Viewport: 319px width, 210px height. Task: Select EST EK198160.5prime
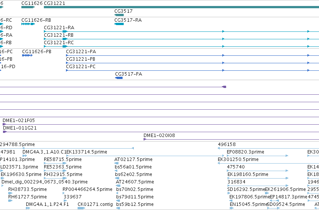coord(248,174)
